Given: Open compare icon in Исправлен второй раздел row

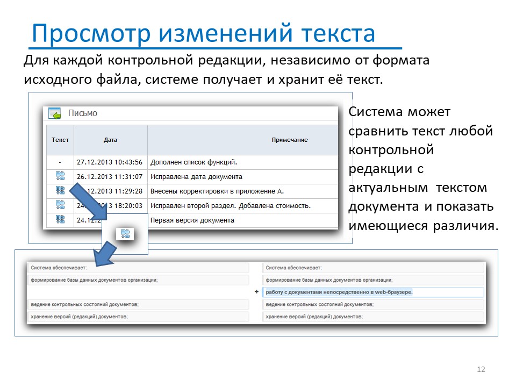Looking at the screenshot, I should coord(60,205).
